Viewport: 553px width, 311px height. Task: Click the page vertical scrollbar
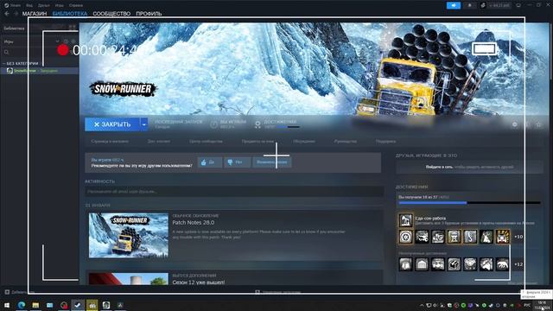[x=551, y=53]
